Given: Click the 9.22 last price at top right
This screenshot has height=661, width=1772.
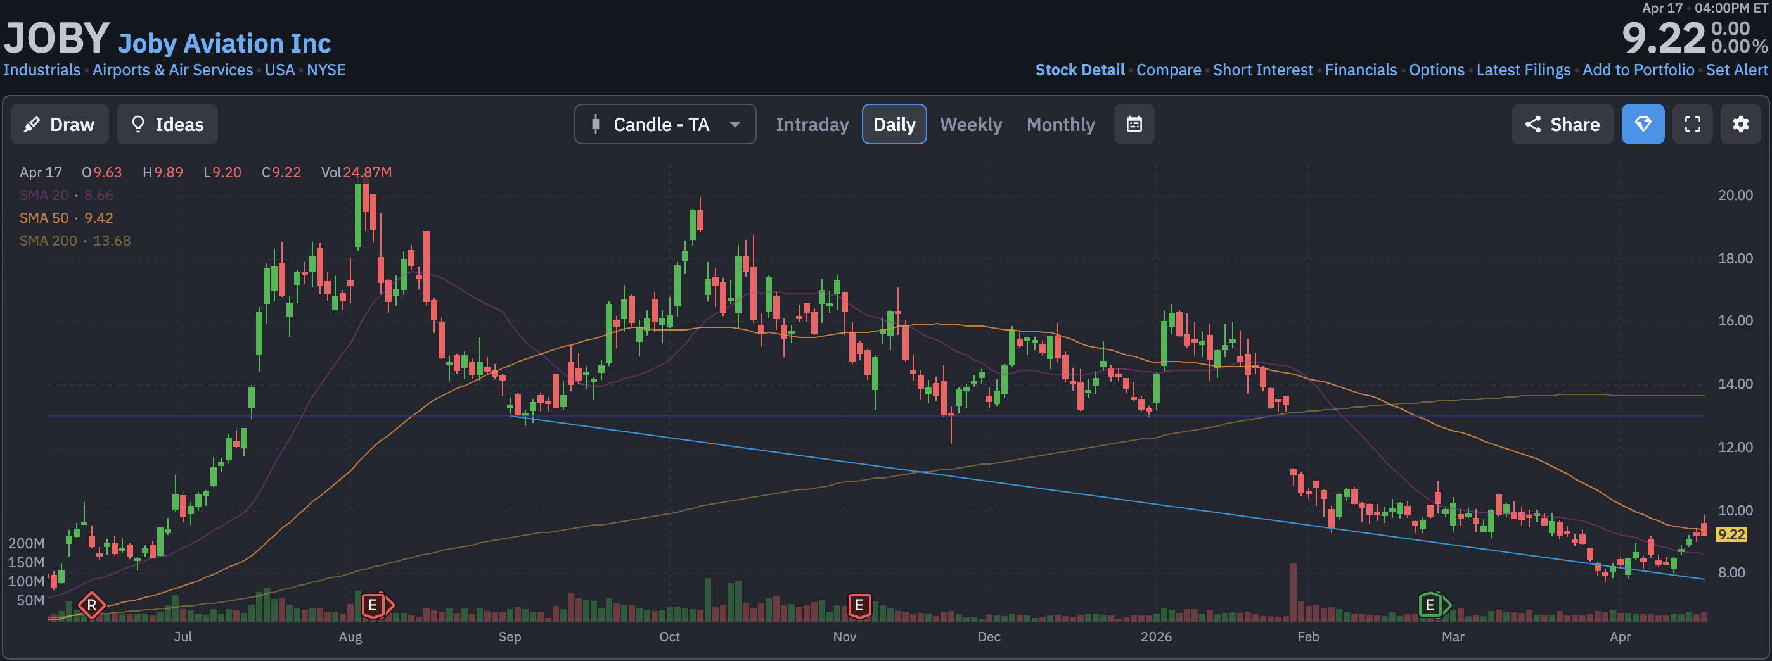Looking at the screenshot, I should pos(1664,38).
